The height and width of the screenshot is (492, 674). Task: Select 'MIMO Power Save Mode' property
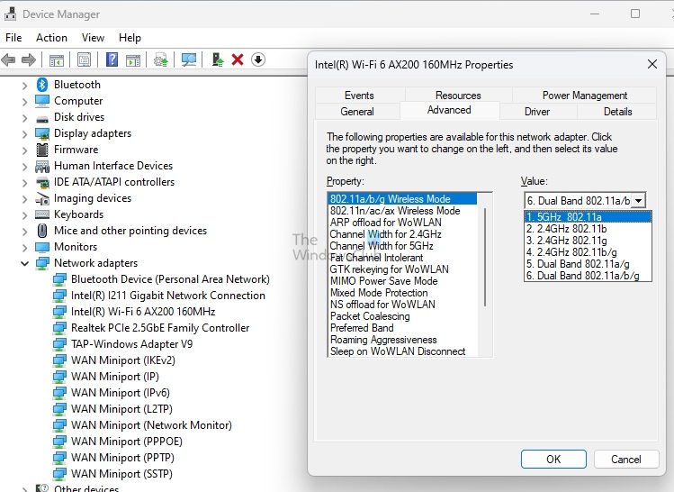pos(403,281)
